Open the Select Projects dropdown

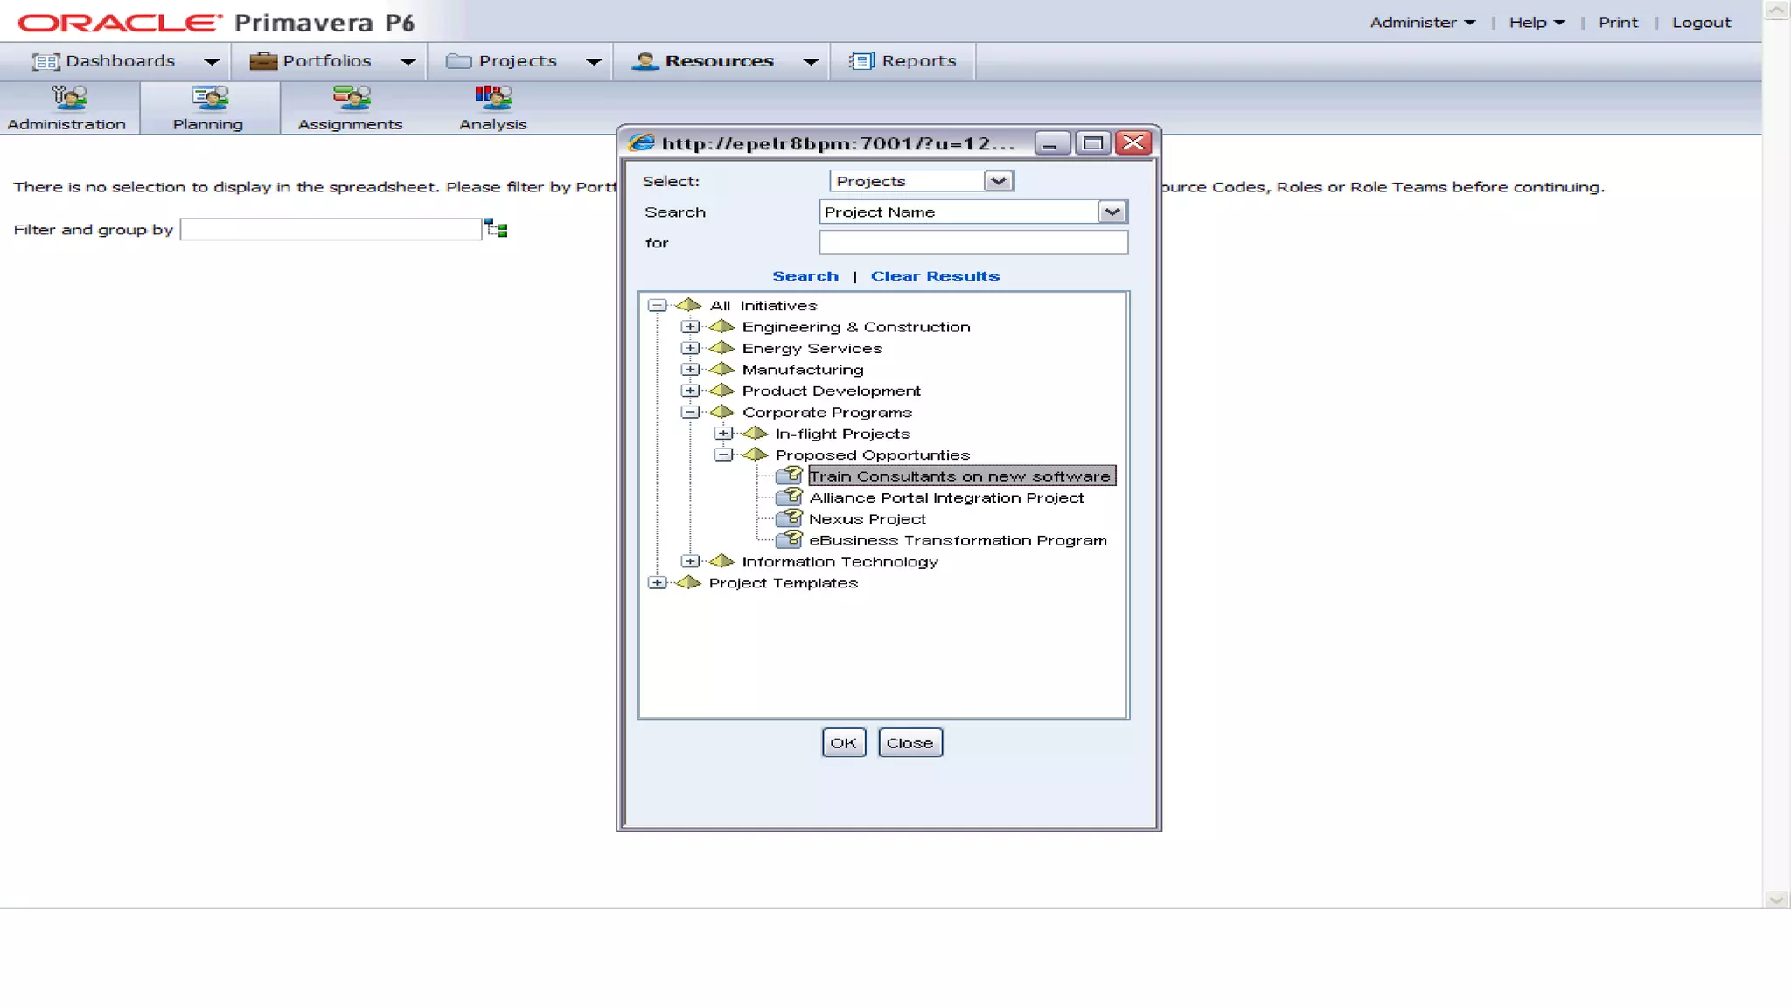(998, 181)
